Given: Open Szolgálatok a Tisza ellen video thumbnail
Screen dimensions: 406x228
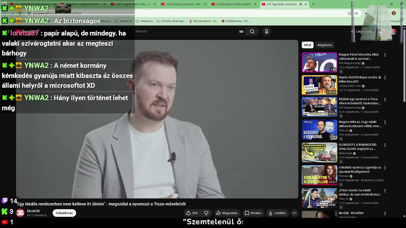Looking at the screenshot, I should tap(319, 175).
